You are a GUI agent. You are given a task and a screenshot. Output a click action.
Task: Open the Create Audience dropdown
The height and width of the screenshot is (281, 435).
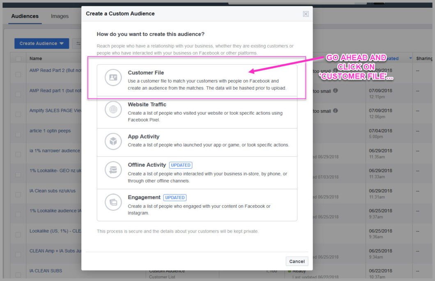(x=41, y=43)
